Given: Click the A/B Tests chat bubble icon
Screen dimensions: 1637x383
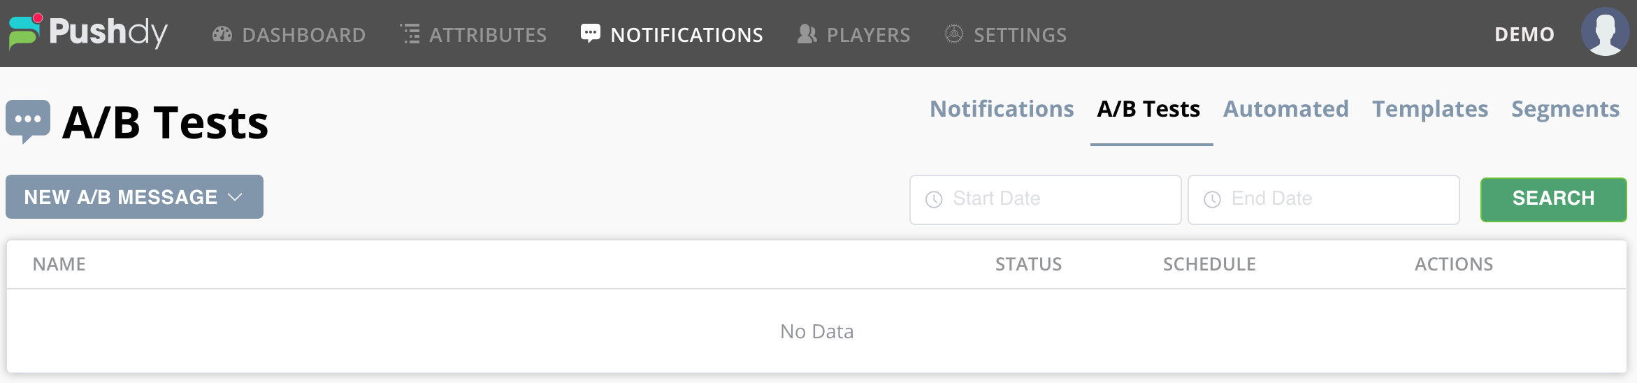Looking at the screenshot, I should [28, 121].
